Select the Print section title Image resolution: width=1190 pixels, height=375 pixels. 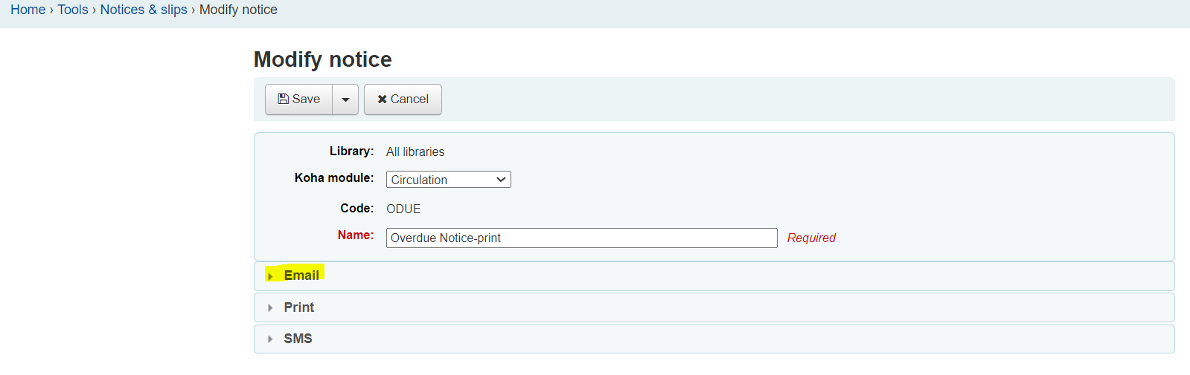[299, 307]
